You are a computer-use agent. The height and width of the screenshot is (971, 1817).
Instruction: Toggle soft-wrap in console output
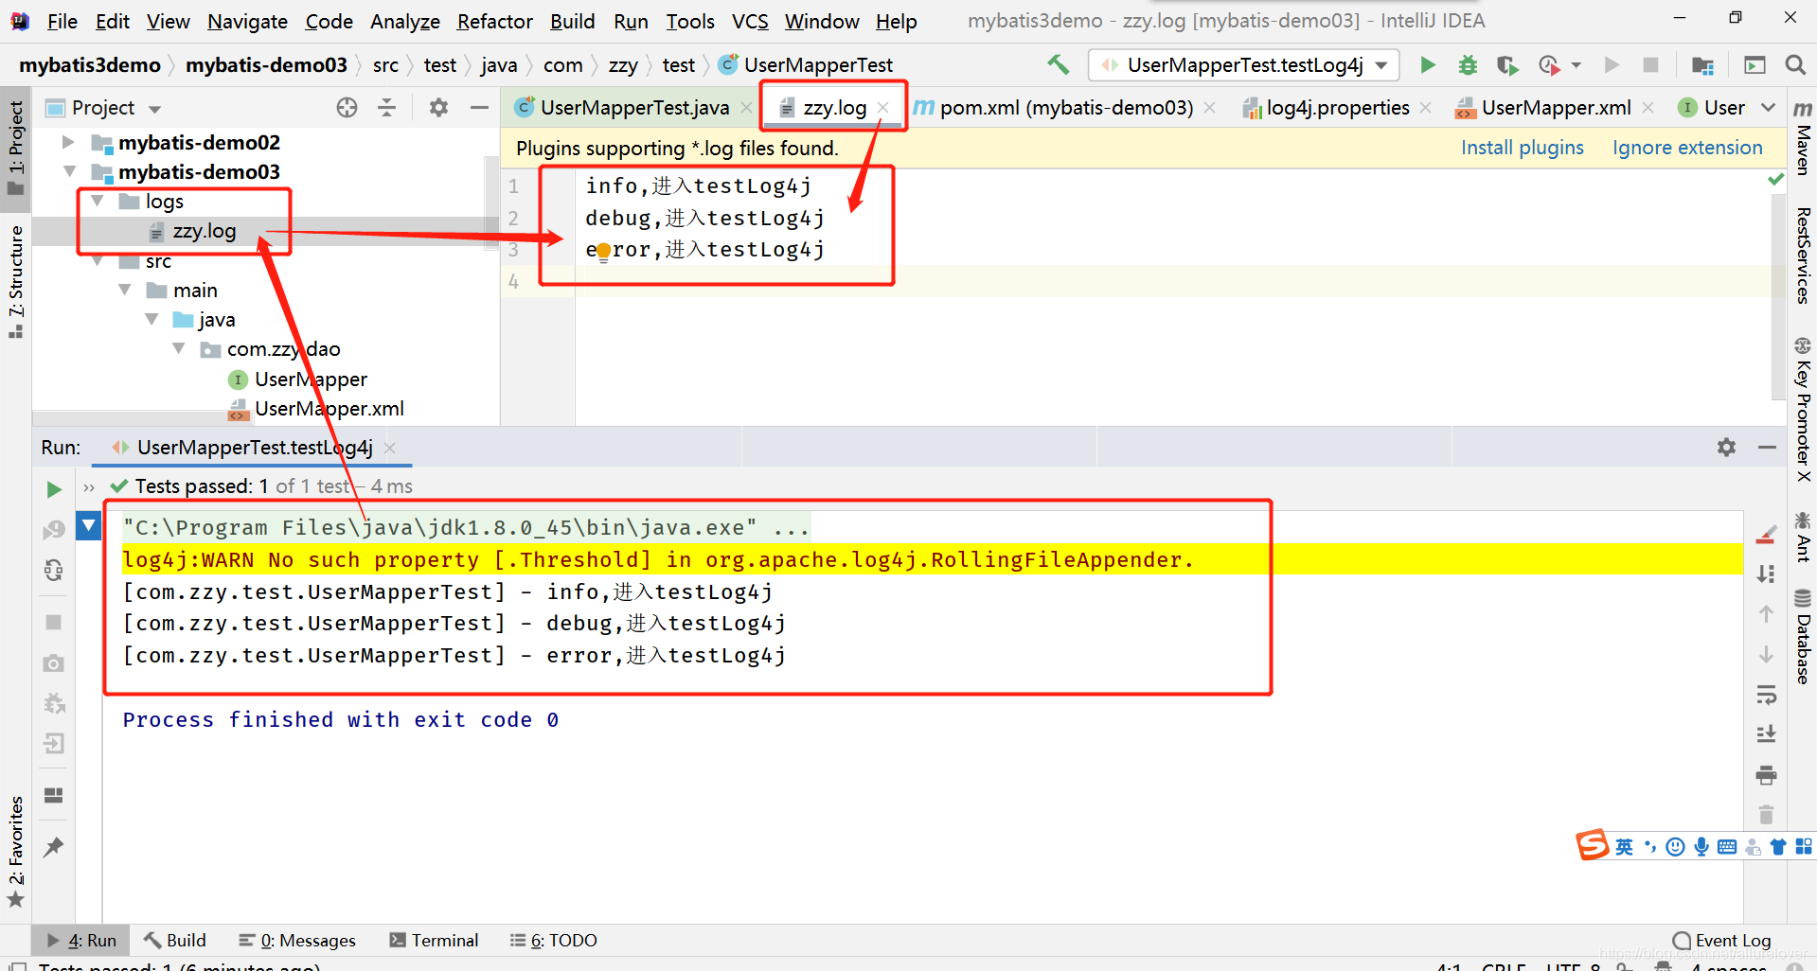pyautogui.click(x=1766, y=696)
